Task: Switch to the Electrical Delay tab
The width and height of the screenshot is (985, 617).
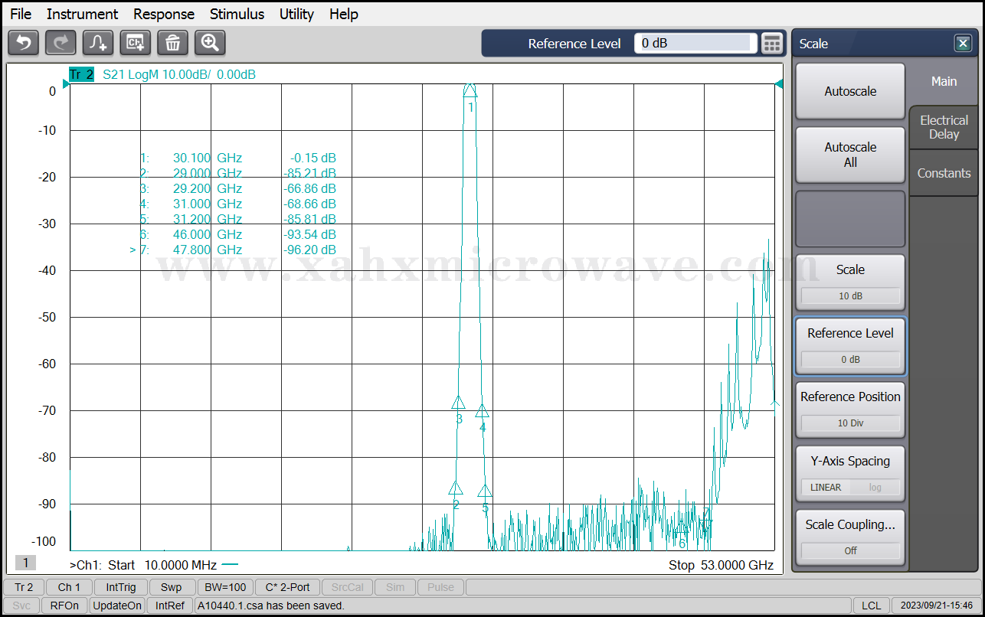Action: (944, 127)
